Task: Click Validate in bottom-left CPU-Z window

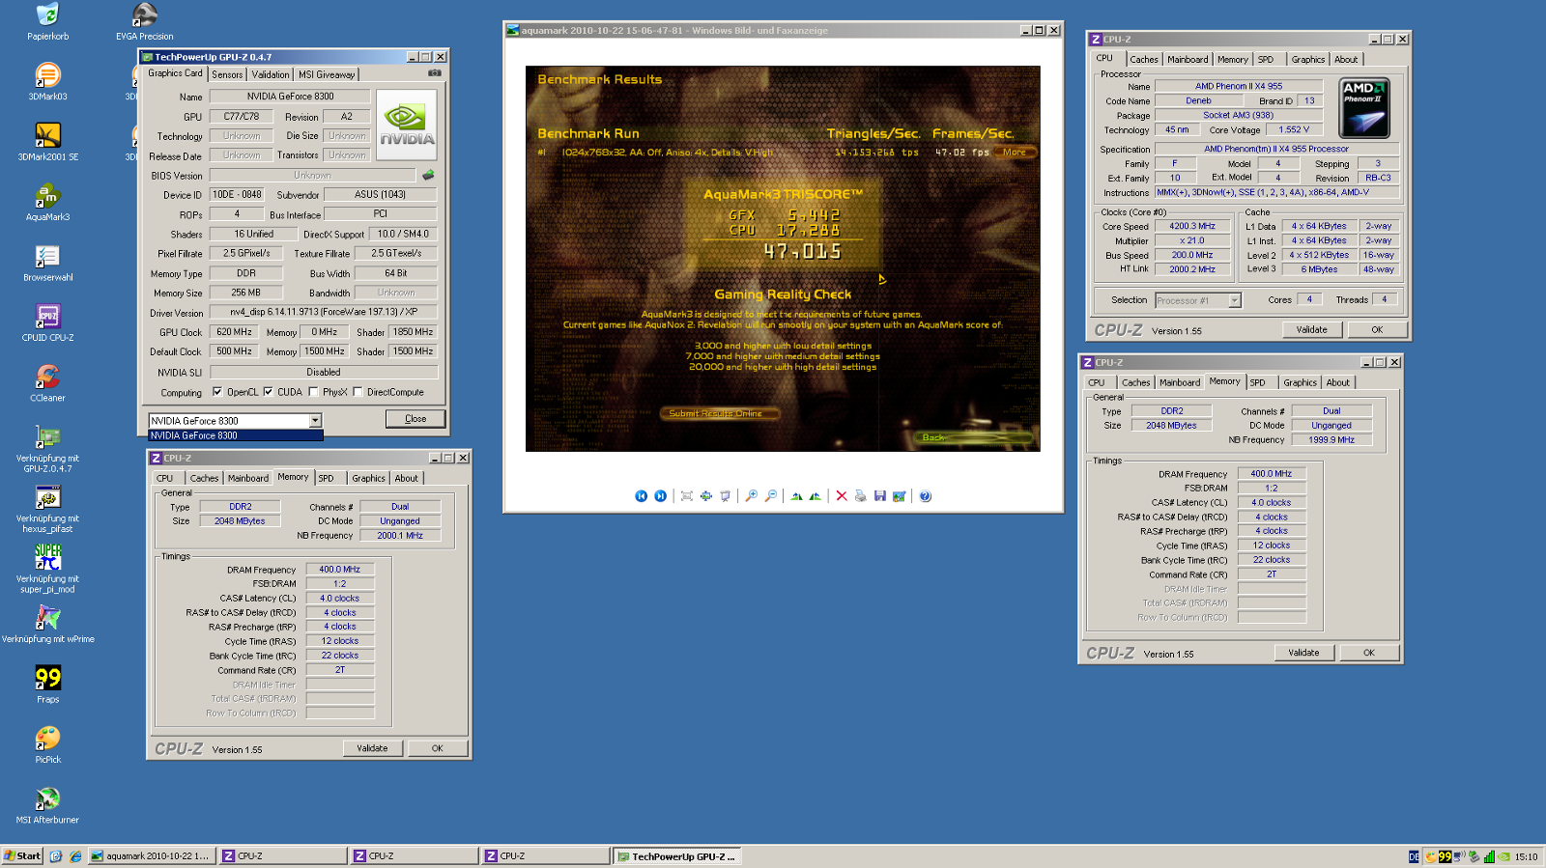Action: click(372, 748)
